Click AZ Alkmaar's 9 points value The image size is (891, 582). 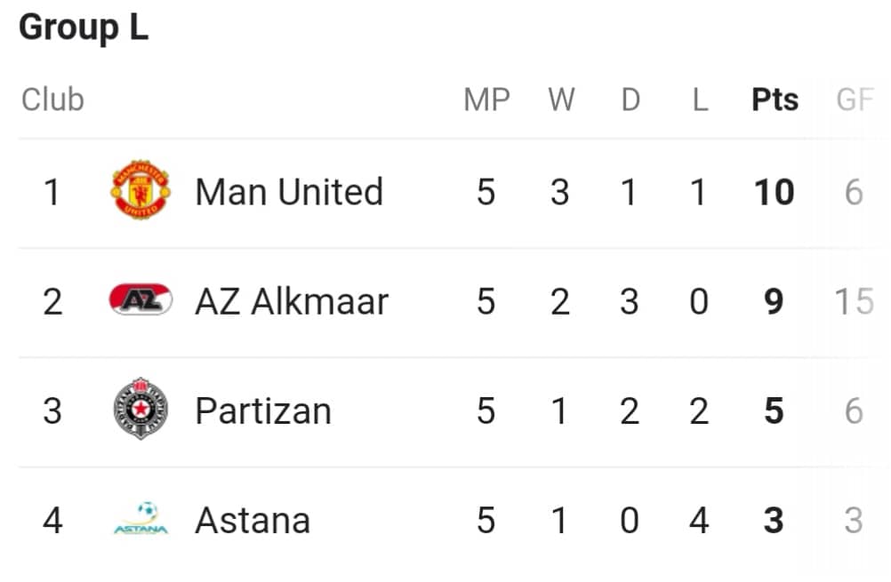pos(774,301)
